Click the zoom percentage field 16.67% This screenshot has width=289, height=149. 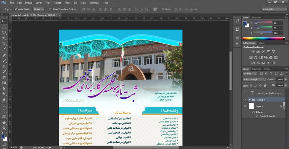(14, 147)
